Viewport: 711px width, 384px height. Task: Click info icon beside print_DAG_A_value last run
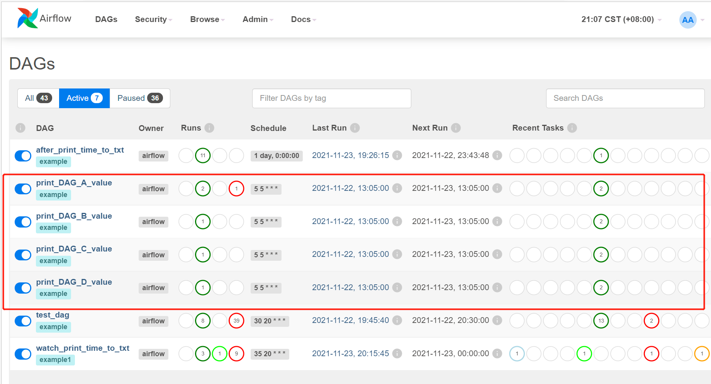coord(397,188)
